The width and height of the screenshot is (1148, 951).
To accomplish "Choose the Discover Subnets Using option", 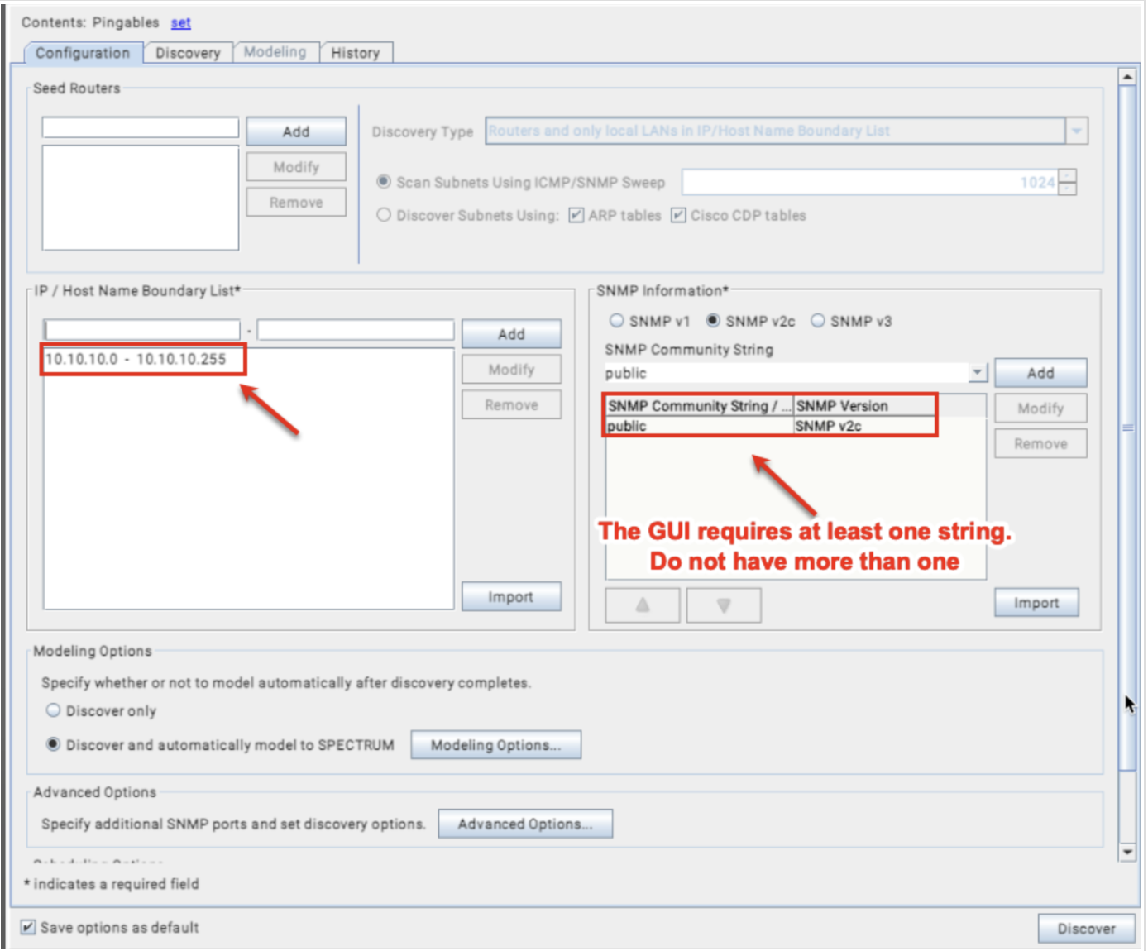I will [384, 215].
